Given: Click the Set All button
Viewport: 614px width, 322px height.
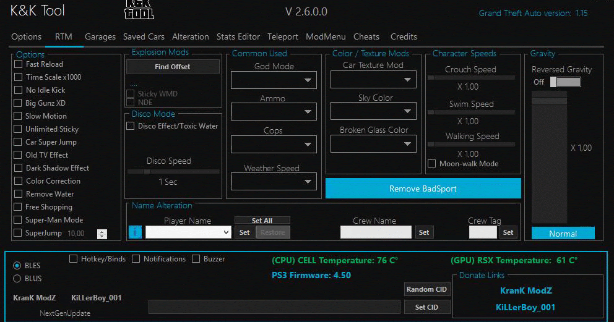Looking at the screenshot, I should (x=262, y=221).
